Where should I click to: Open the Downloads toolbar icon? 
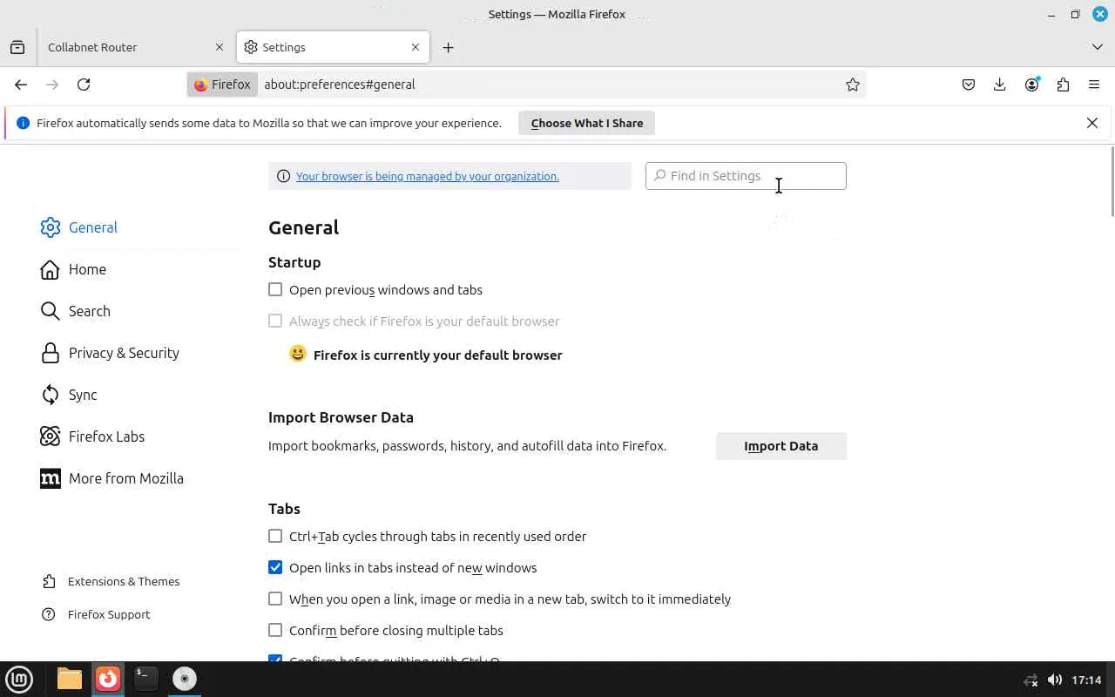point(999,85)
